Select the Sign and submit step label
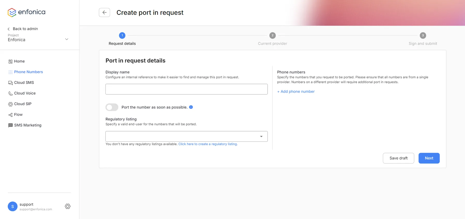The width and height of the screenshot is (465, 219). tap(423, 44)
